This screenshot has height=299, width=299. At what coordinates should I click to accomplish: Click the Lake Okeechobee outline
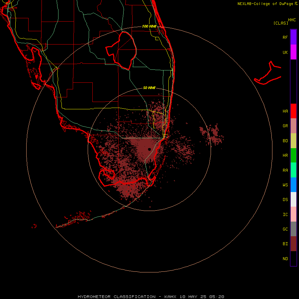click(x=121, y=50)
